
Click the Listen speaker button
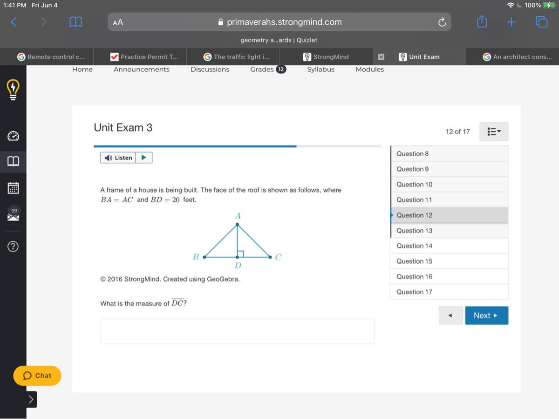(118, 158)
